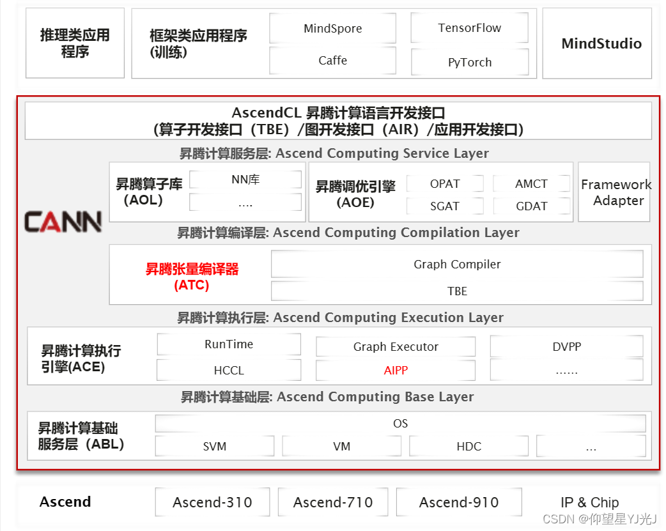The image size is (666, 531).
Task: Select the AIPP component
Action: pos(396,370)
